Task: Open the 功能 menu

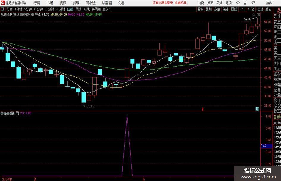Action: [201, 3]
